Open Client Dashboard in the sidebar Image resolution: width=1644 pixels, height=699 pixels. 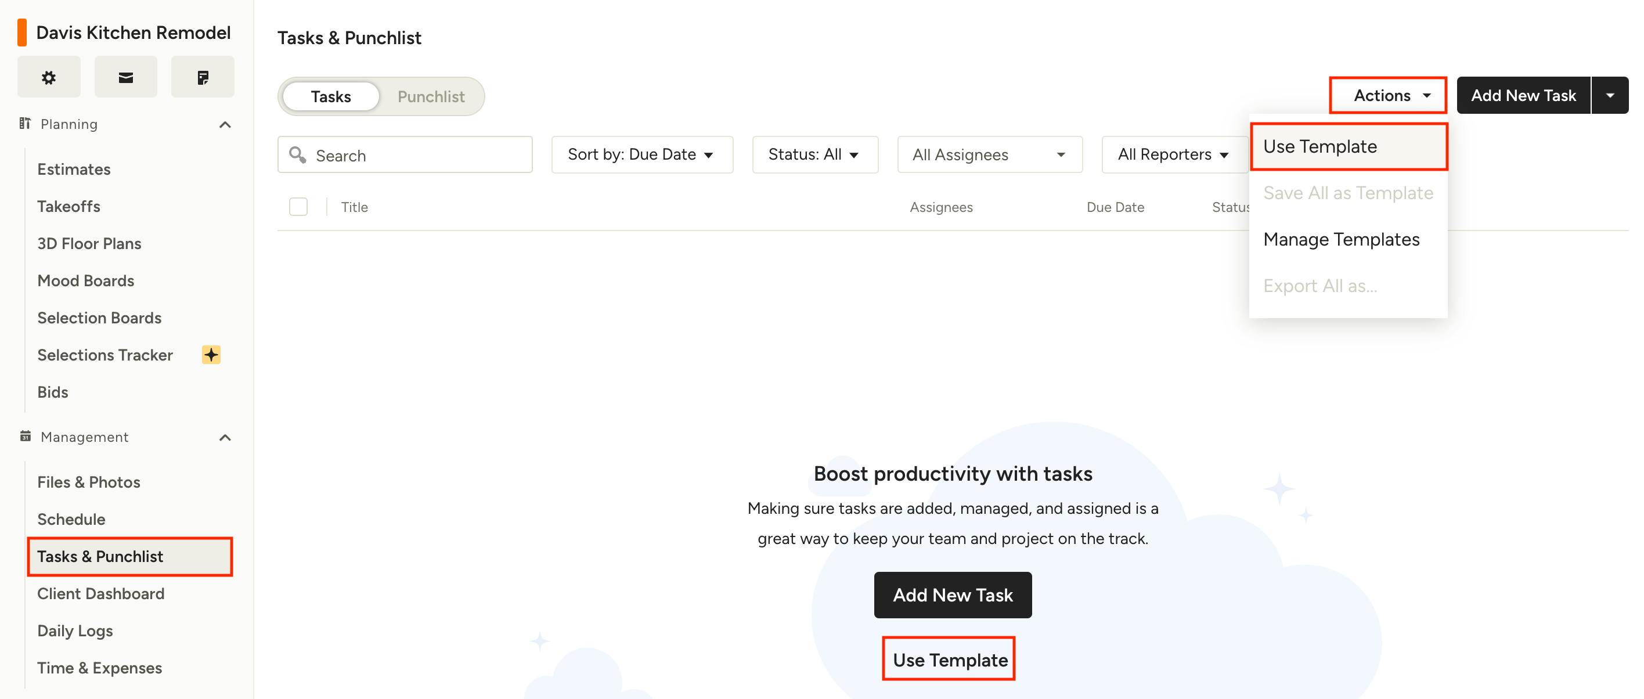coord(101,593)
